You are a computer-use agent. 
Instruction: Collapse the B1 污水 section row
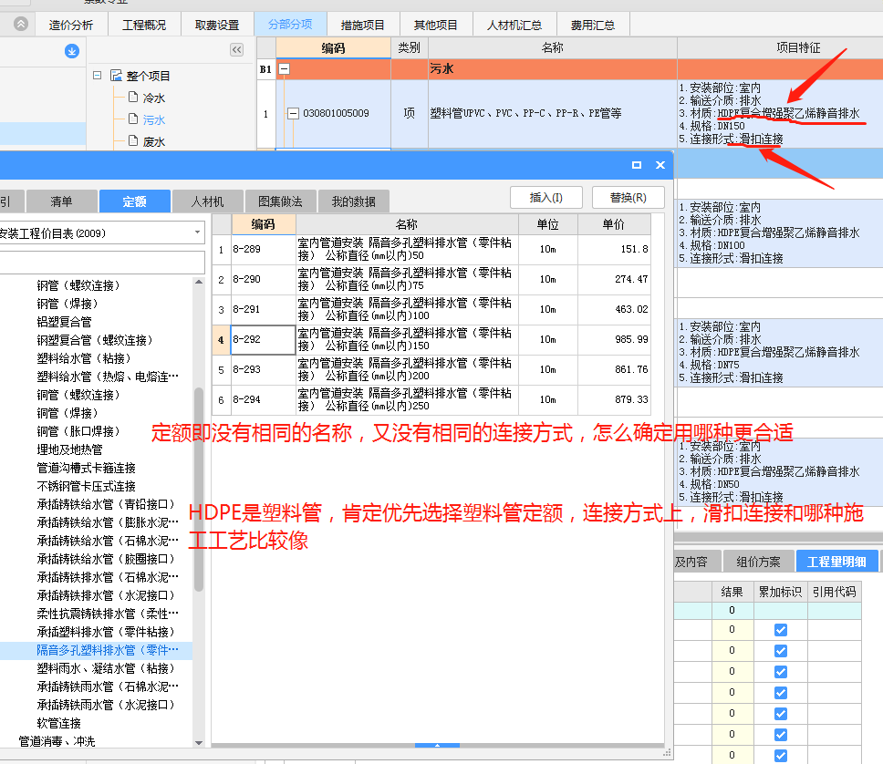point(285,69)
